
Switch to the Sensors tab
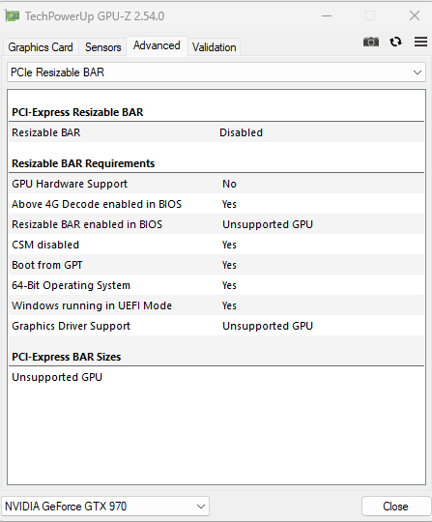[x=102, y=47]
